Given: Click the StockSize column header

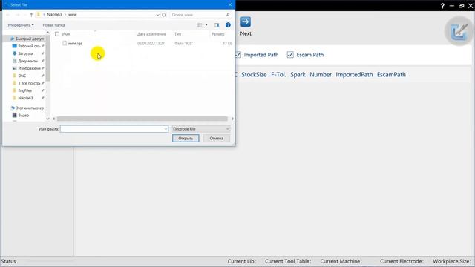Looking at the screenshot, I should [x=254, y=75].
